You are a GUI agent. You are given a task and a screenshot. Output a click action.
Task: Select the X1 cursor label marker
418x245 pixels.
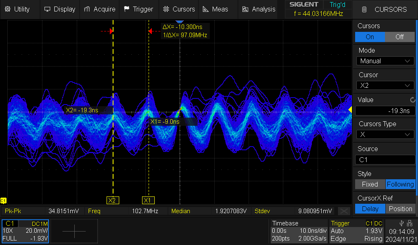tap(149, 200)
